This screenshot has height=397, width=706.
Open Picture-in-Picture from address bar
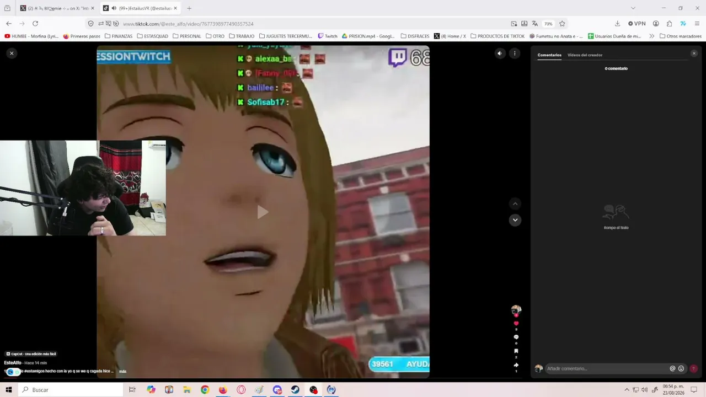pos(514,24)
